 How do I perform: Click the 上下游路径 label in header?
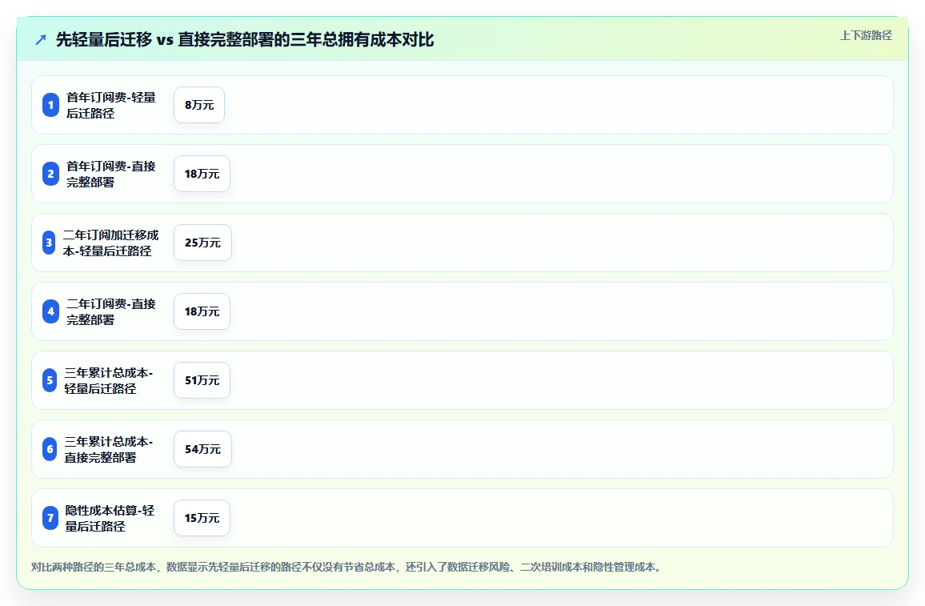tap(866, 35)
